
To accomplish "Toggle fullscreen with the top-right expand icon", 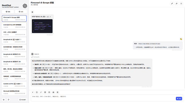I will (181, 3).
